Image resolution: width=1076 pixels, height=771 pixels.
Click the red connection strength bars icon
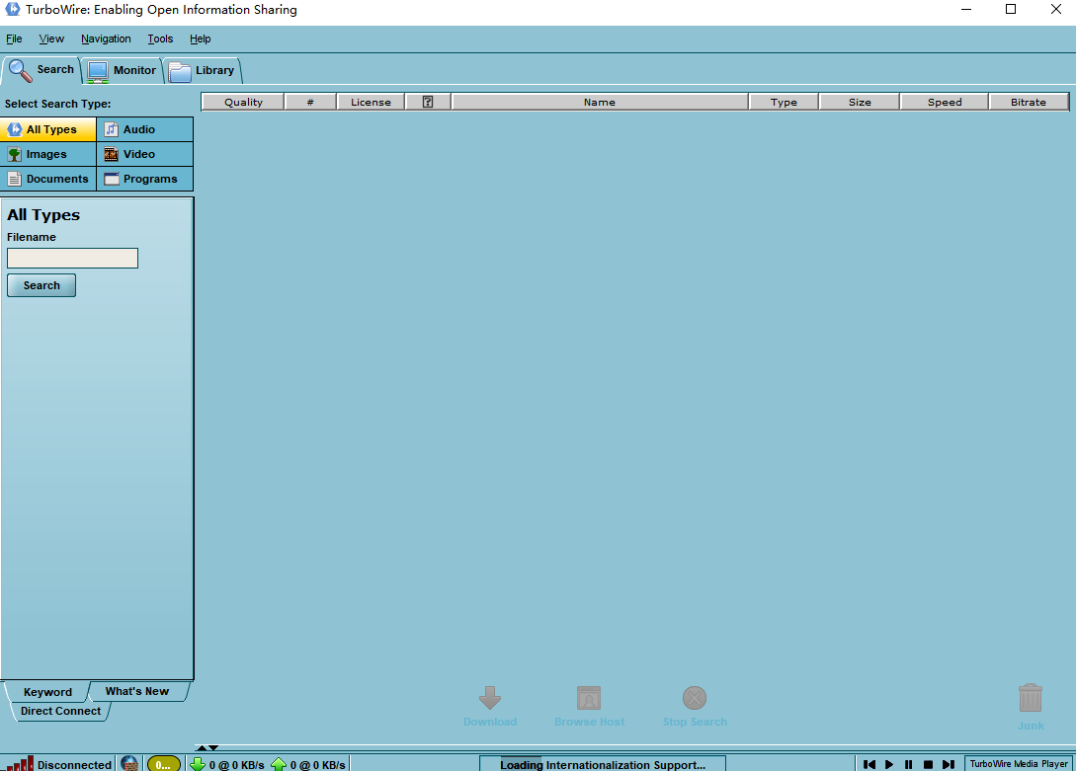pyautogui.click(x=12, y=763)
